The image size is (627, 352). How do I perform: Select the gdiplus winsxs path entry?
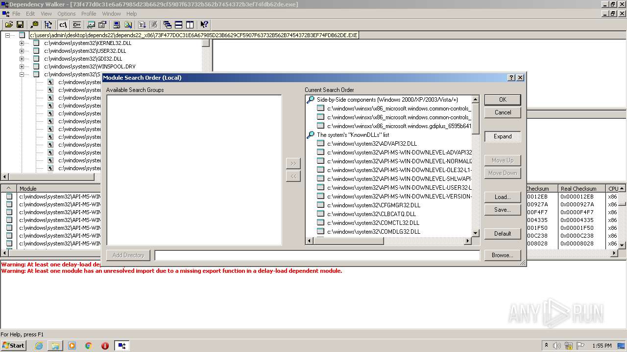tap(399, 126)
